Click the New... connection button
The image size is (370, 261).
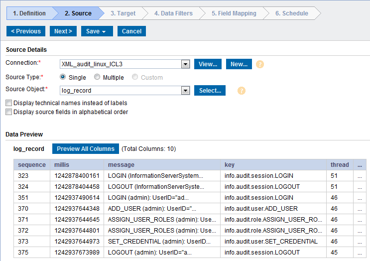click(239, 64)
